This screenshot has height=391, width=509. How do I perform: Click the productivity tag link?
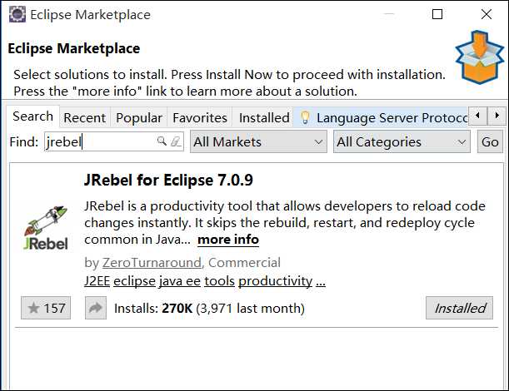(x=275, y=280)
